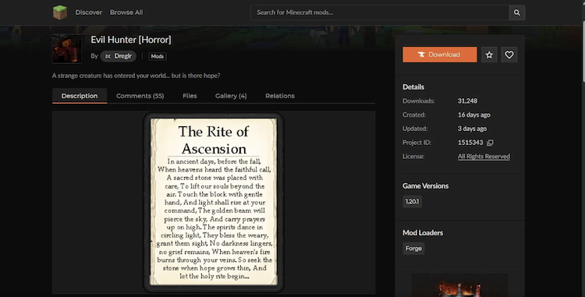585x297 pixels.
Task: Open the All Rights Reserved license link
Action: click(x=484, y=157)
